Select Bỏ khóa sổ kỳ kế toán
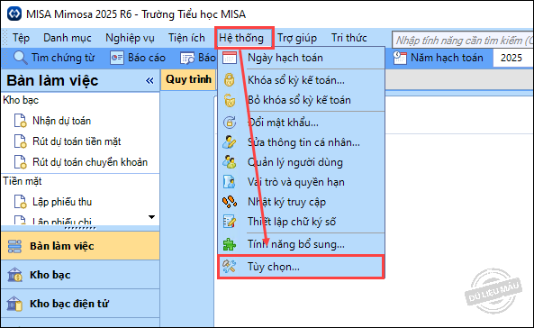This screenshot has width=534, height=328. [302, 100]
